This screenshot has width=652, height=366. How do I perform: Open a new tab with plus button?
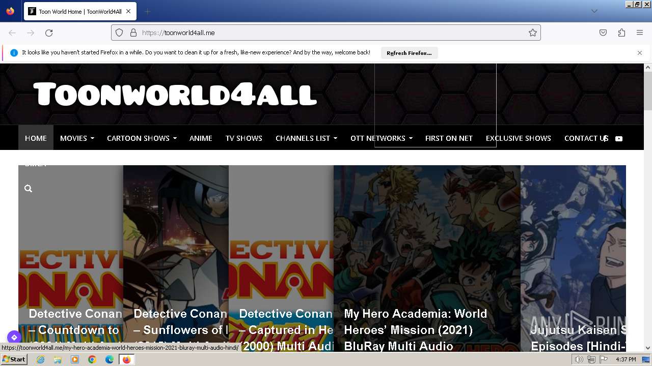pos(148,11)
